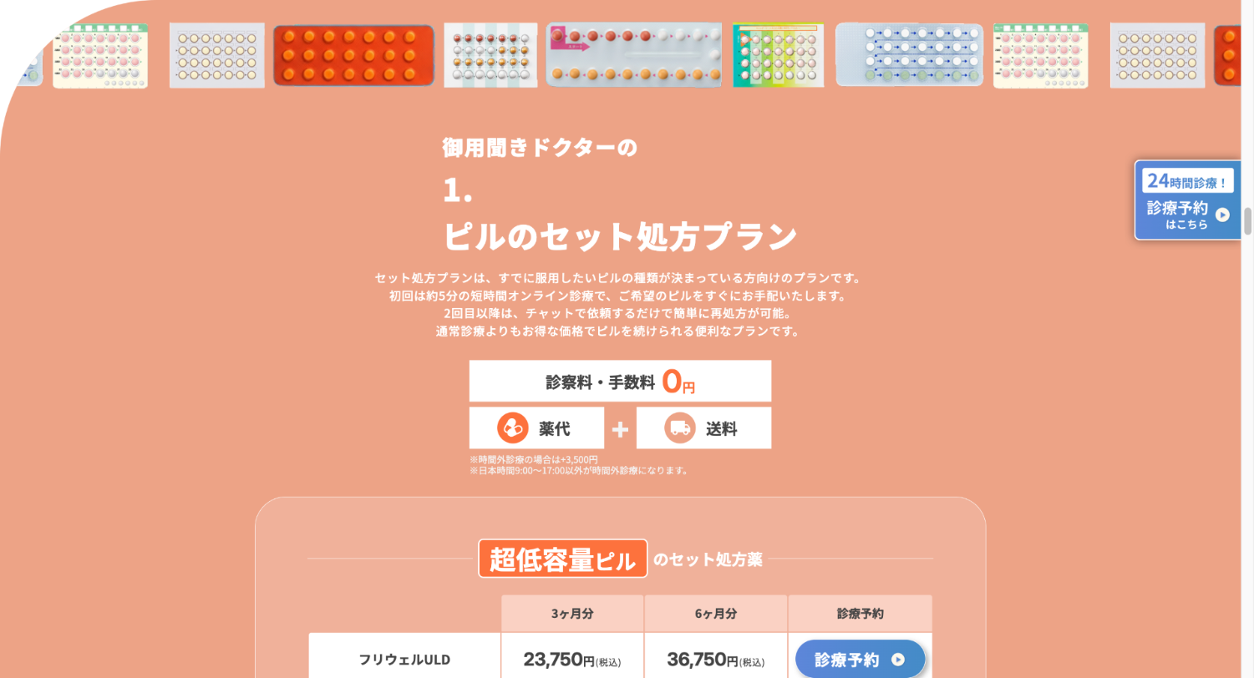Viewport: 1254px width, 678px height.
Task: Click the arrow icon in the フリウェルULD 診療予約 button
Action: 898,660
